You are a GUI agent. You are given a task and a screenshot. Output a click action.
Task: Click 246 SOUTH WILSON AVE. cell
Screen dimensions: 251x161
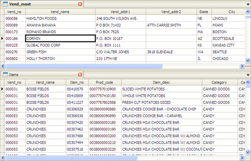click(x=121, y=18)
